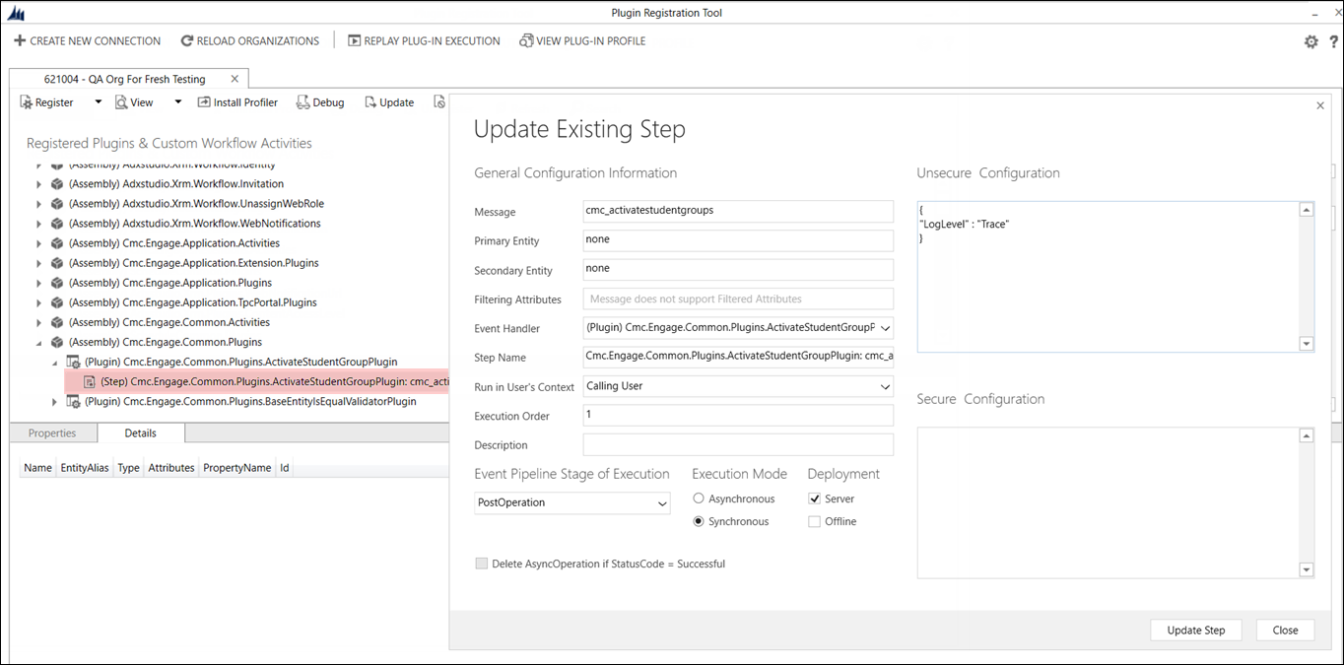Click the Update Step button
1344x665 pixels.
(x=1195, y=631)
